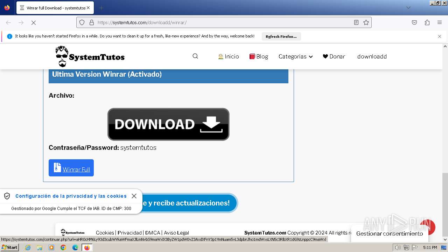Switch to Firefox taskbar button
The width and height of the screenshot is (448, 252).
87,247
